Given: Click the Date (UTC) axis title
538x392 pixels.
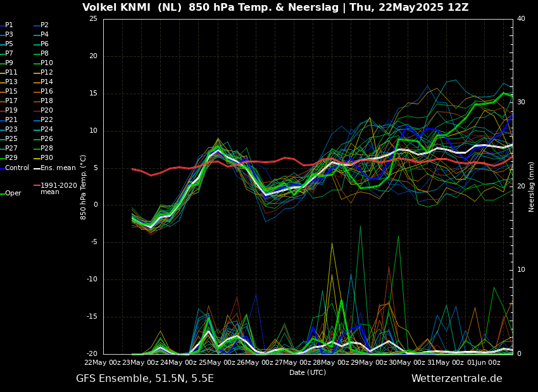Looking at the screenshot, I should tap(308, 372).
